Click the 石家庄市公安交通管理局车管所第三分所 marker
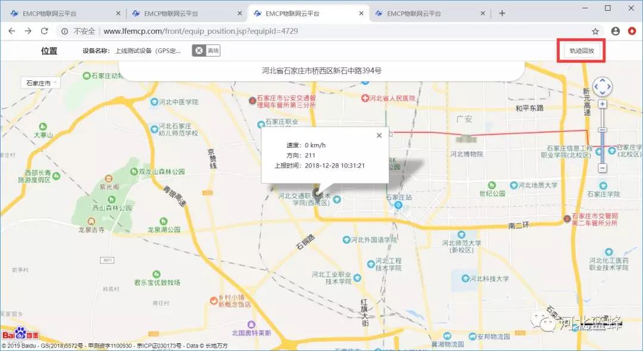Viewport: 643px width, 351px height. tap(252, 100)
